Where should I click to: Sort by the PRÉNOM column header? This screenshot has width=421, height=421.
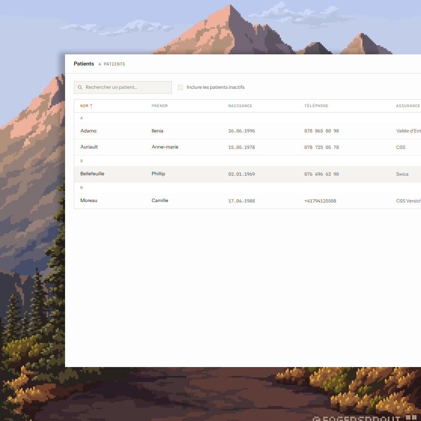click(x=160, y=106)
